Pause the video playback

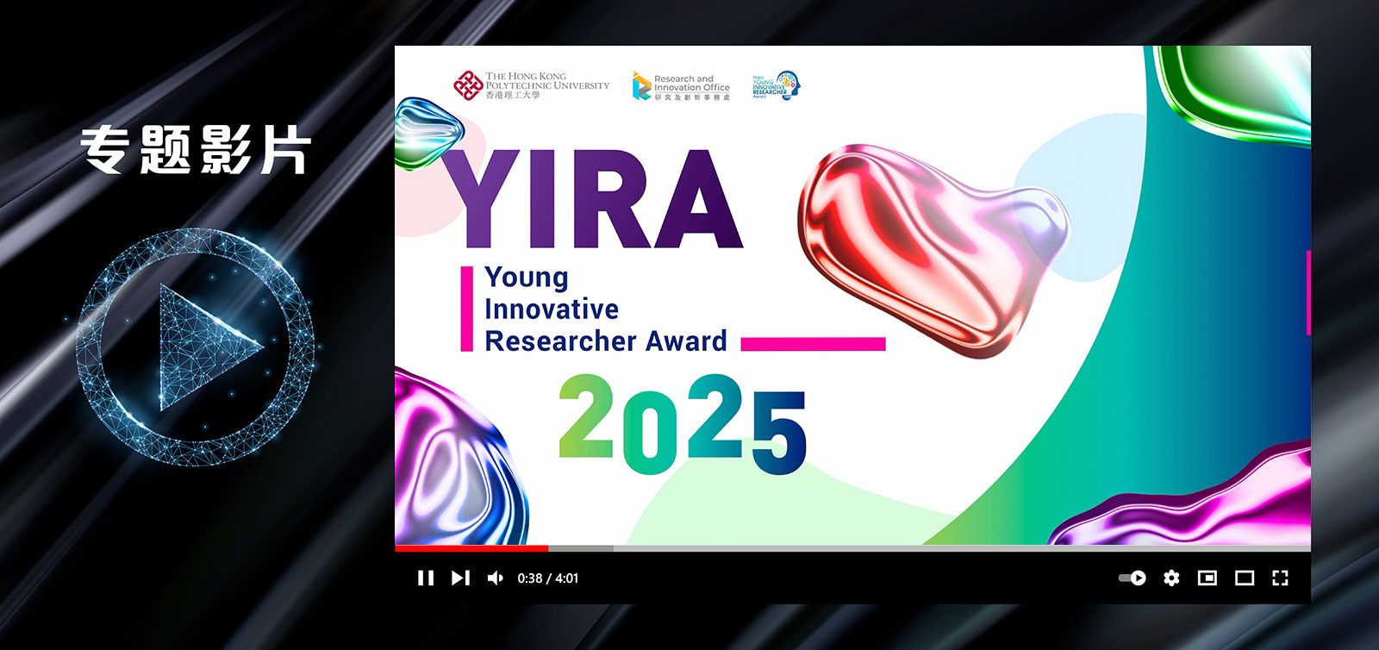tap(426, 578)
